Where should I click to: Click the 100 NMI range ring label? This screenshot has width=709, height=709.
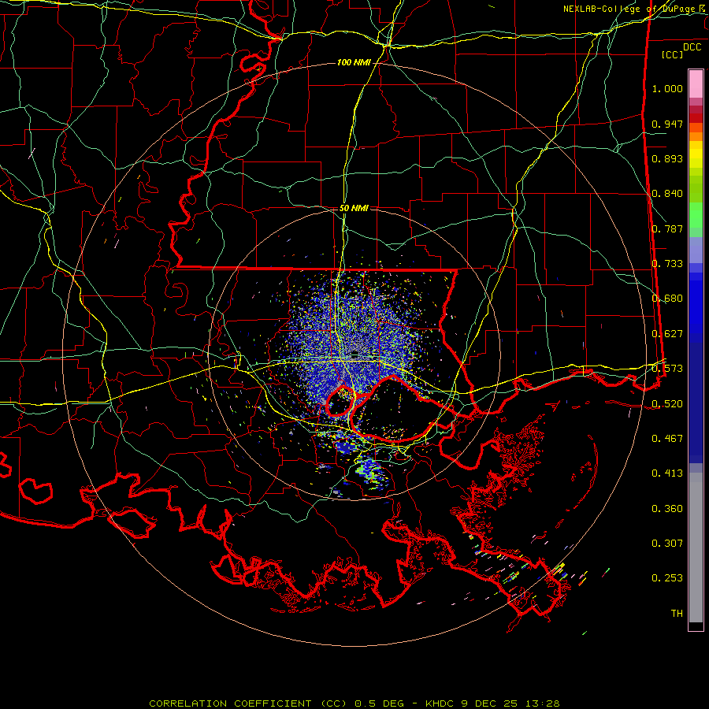click(354, 62)
